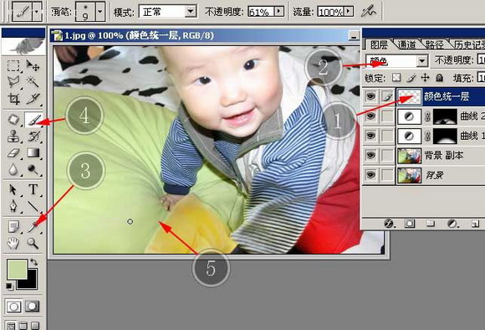The height and width of the screenshot is (330, 485).
Task: Hide the 背景 副本 layer
Action: [x=370, y=155]
